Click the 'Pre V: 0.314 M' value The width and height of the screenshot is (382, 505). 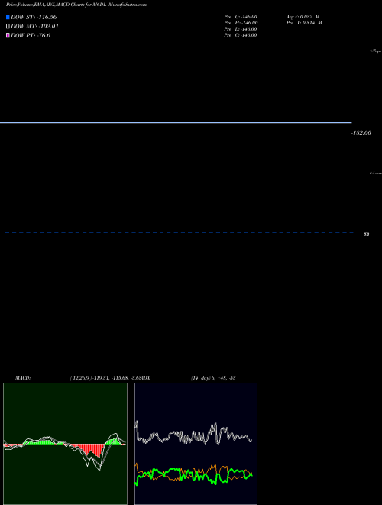304,23
